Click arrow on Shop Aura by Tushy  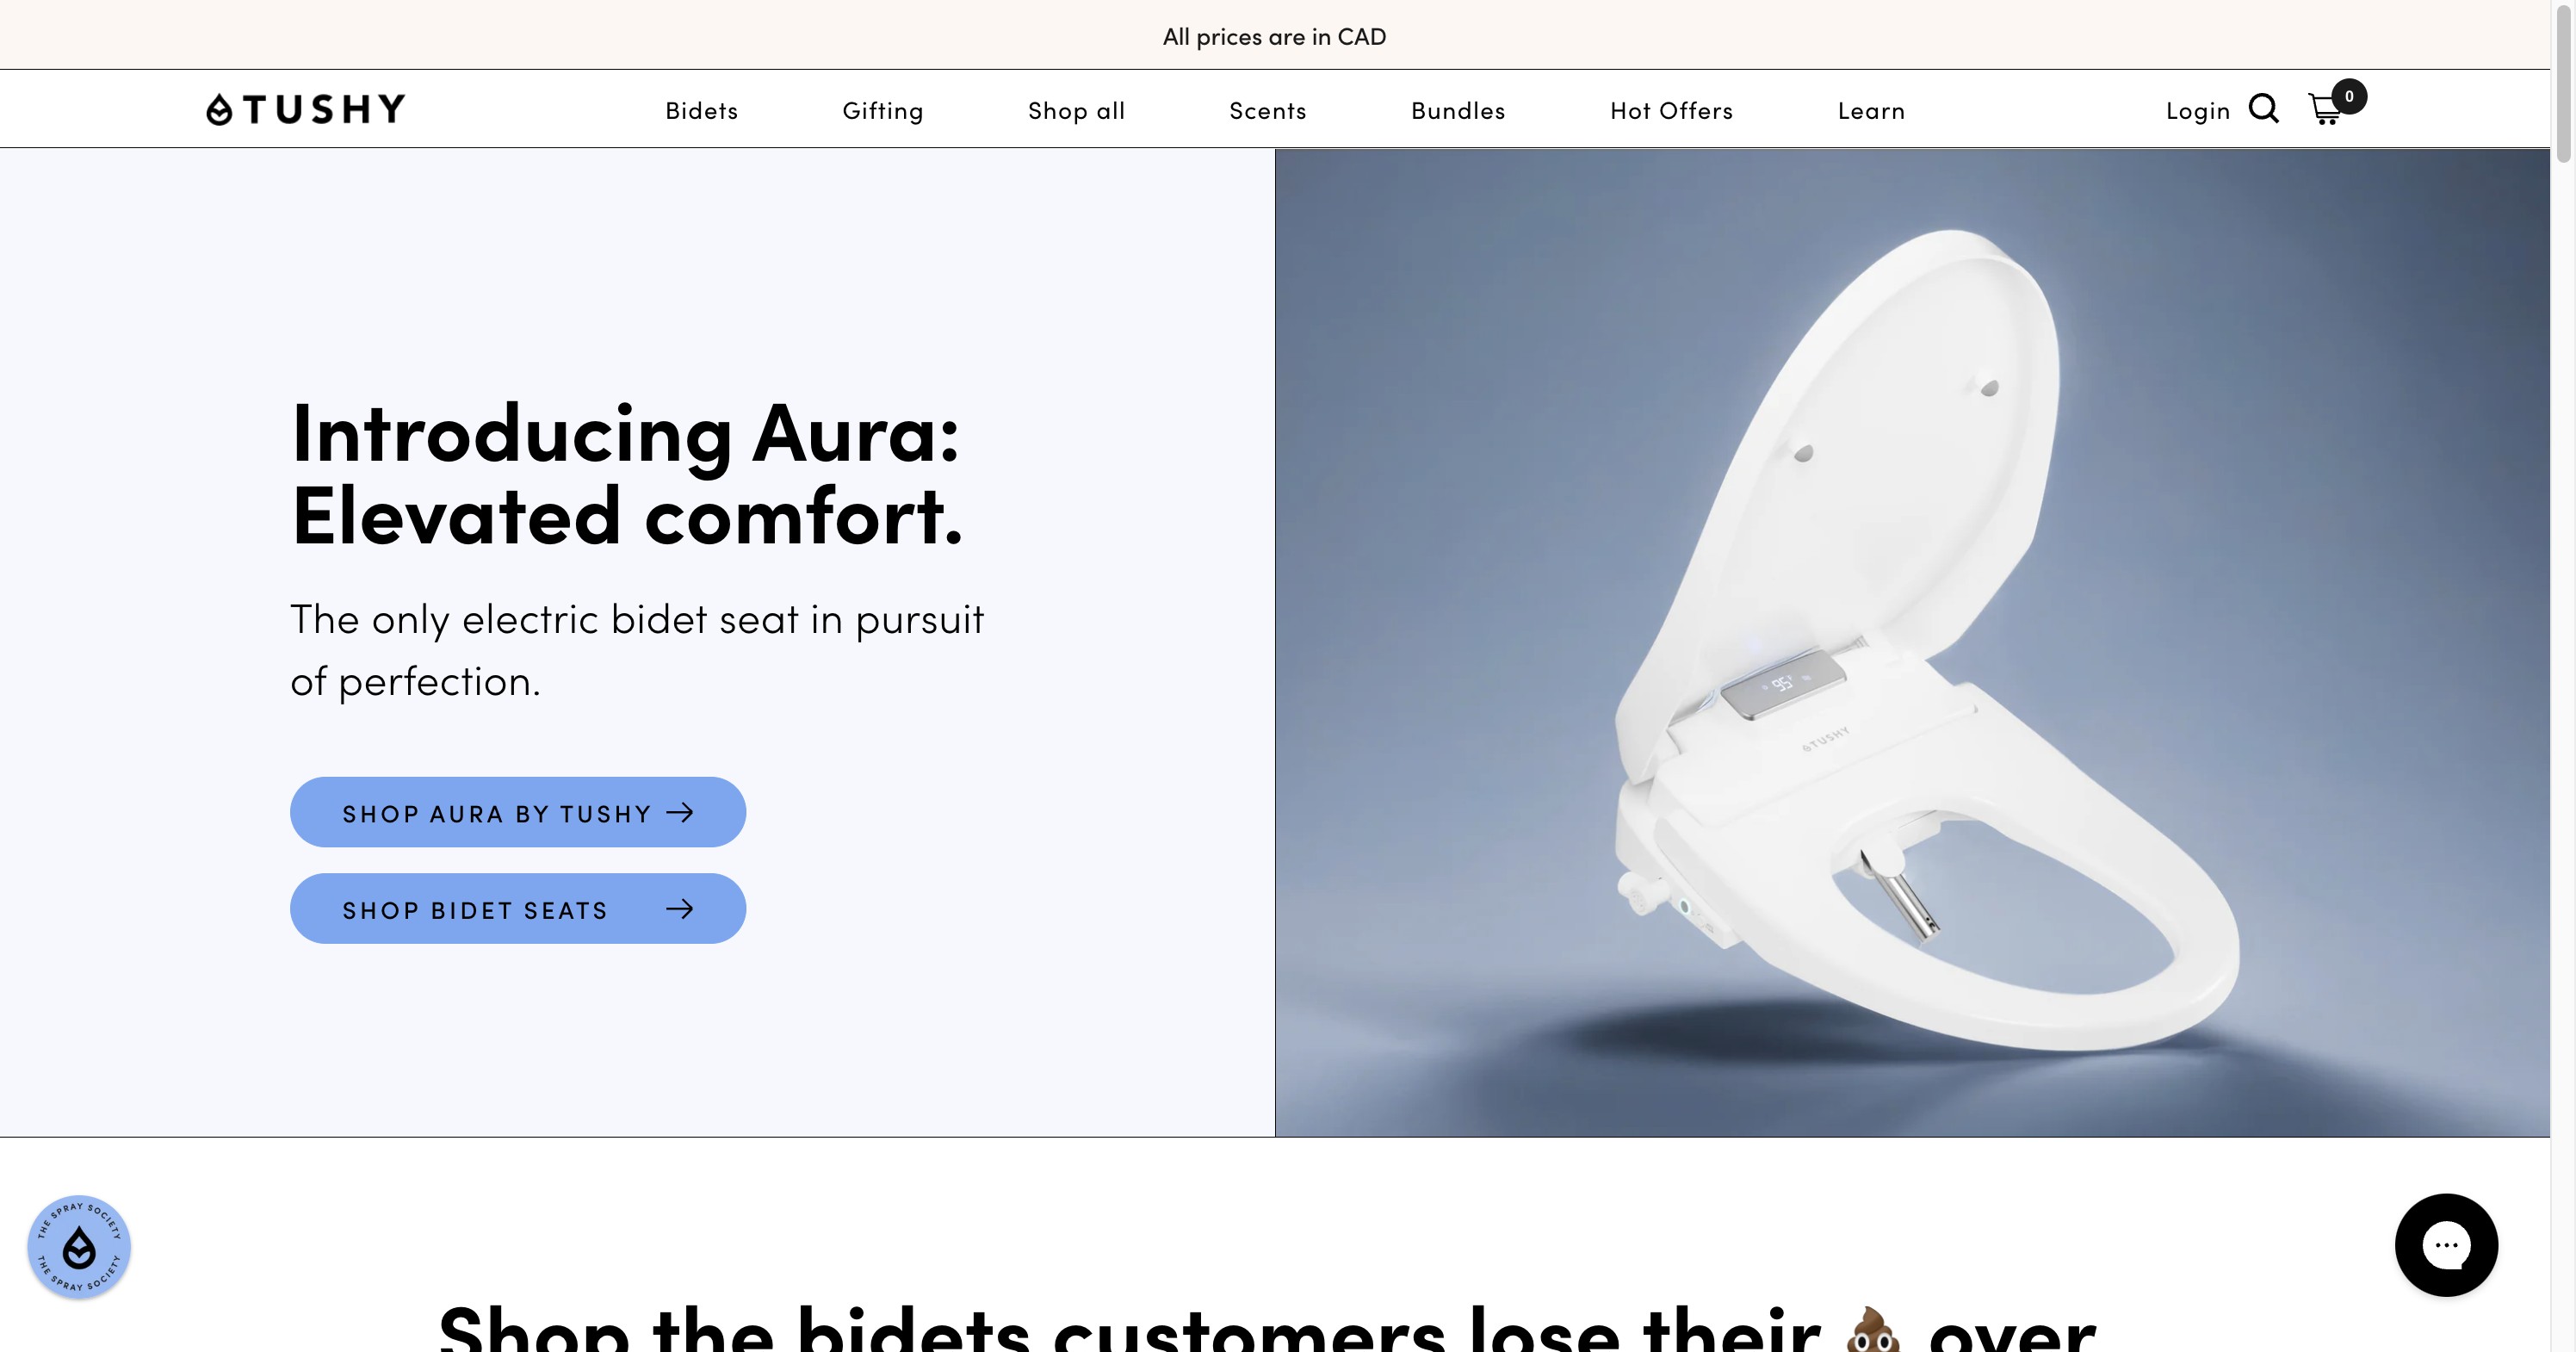(680, 813)
